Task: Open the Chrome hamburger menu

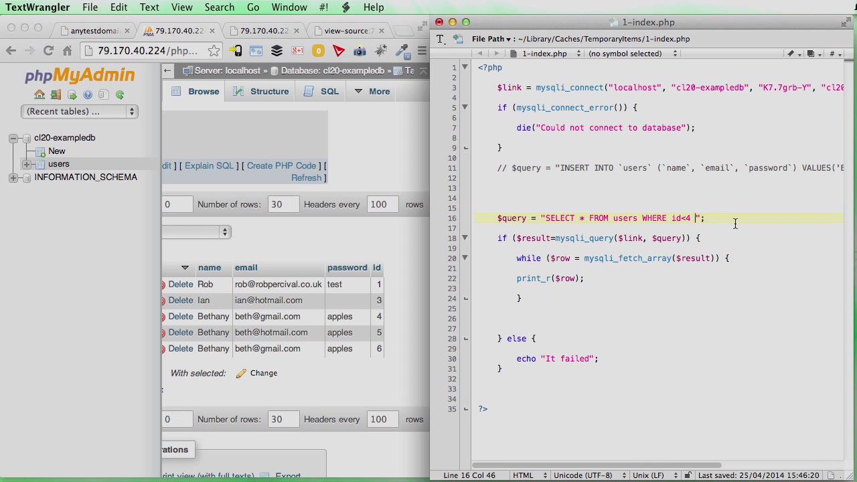Action: (422, 51)
